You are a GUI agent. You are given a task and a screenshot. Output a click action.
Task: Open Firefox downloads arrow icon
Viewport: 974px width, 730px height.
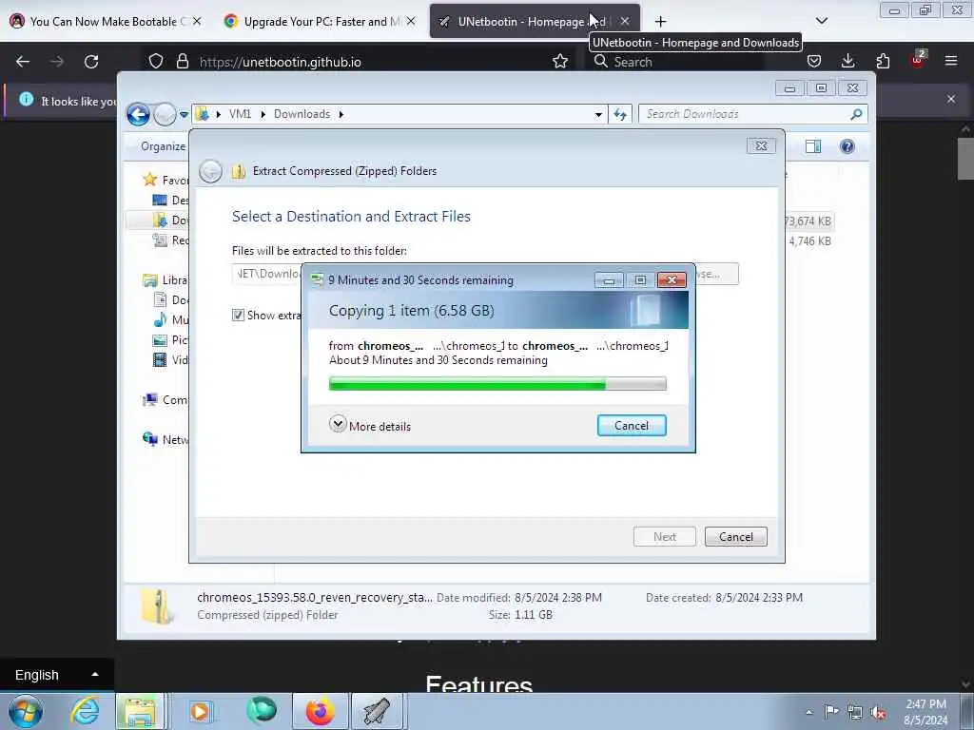847,62
